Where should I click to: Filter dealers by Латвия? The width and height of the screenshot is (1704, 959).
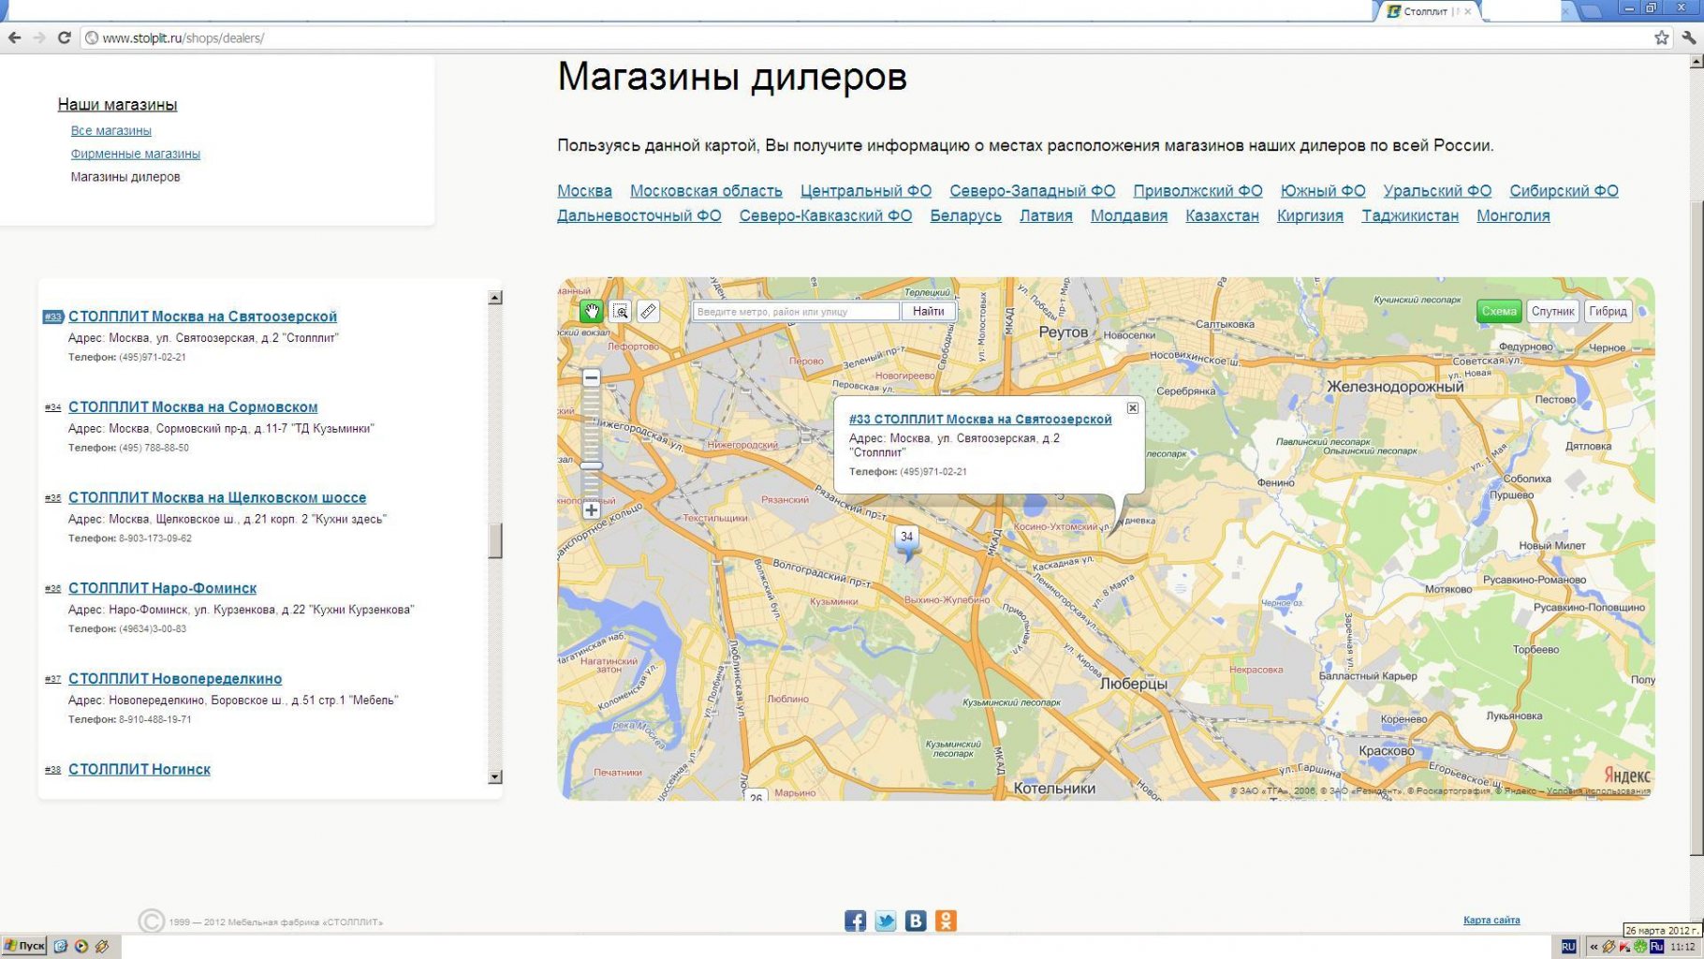click(1046, 215)
